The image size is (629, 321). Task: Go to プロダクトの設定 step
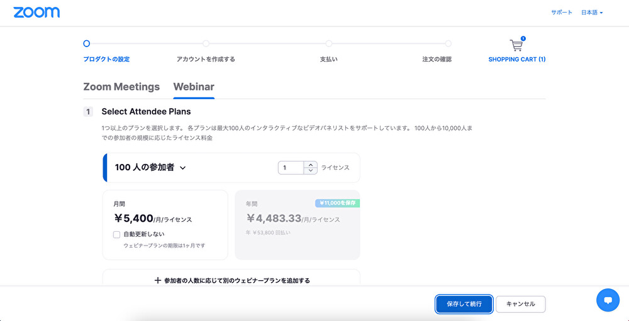106,59
